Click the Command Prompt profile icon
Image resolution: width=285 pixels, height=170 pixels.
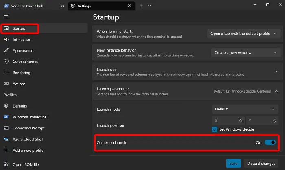(x=6, y=128)
